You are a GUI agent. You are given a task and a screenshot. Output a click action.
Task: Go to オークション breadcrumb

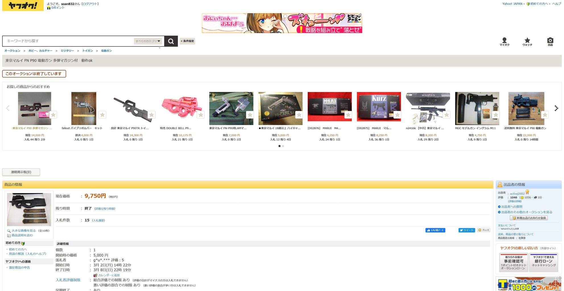pos(12,51)
